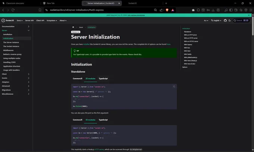Image resolution: width=254 pixels, height=152 pixels.
Task: Share this page via the share icon
Action: [161, 10]
